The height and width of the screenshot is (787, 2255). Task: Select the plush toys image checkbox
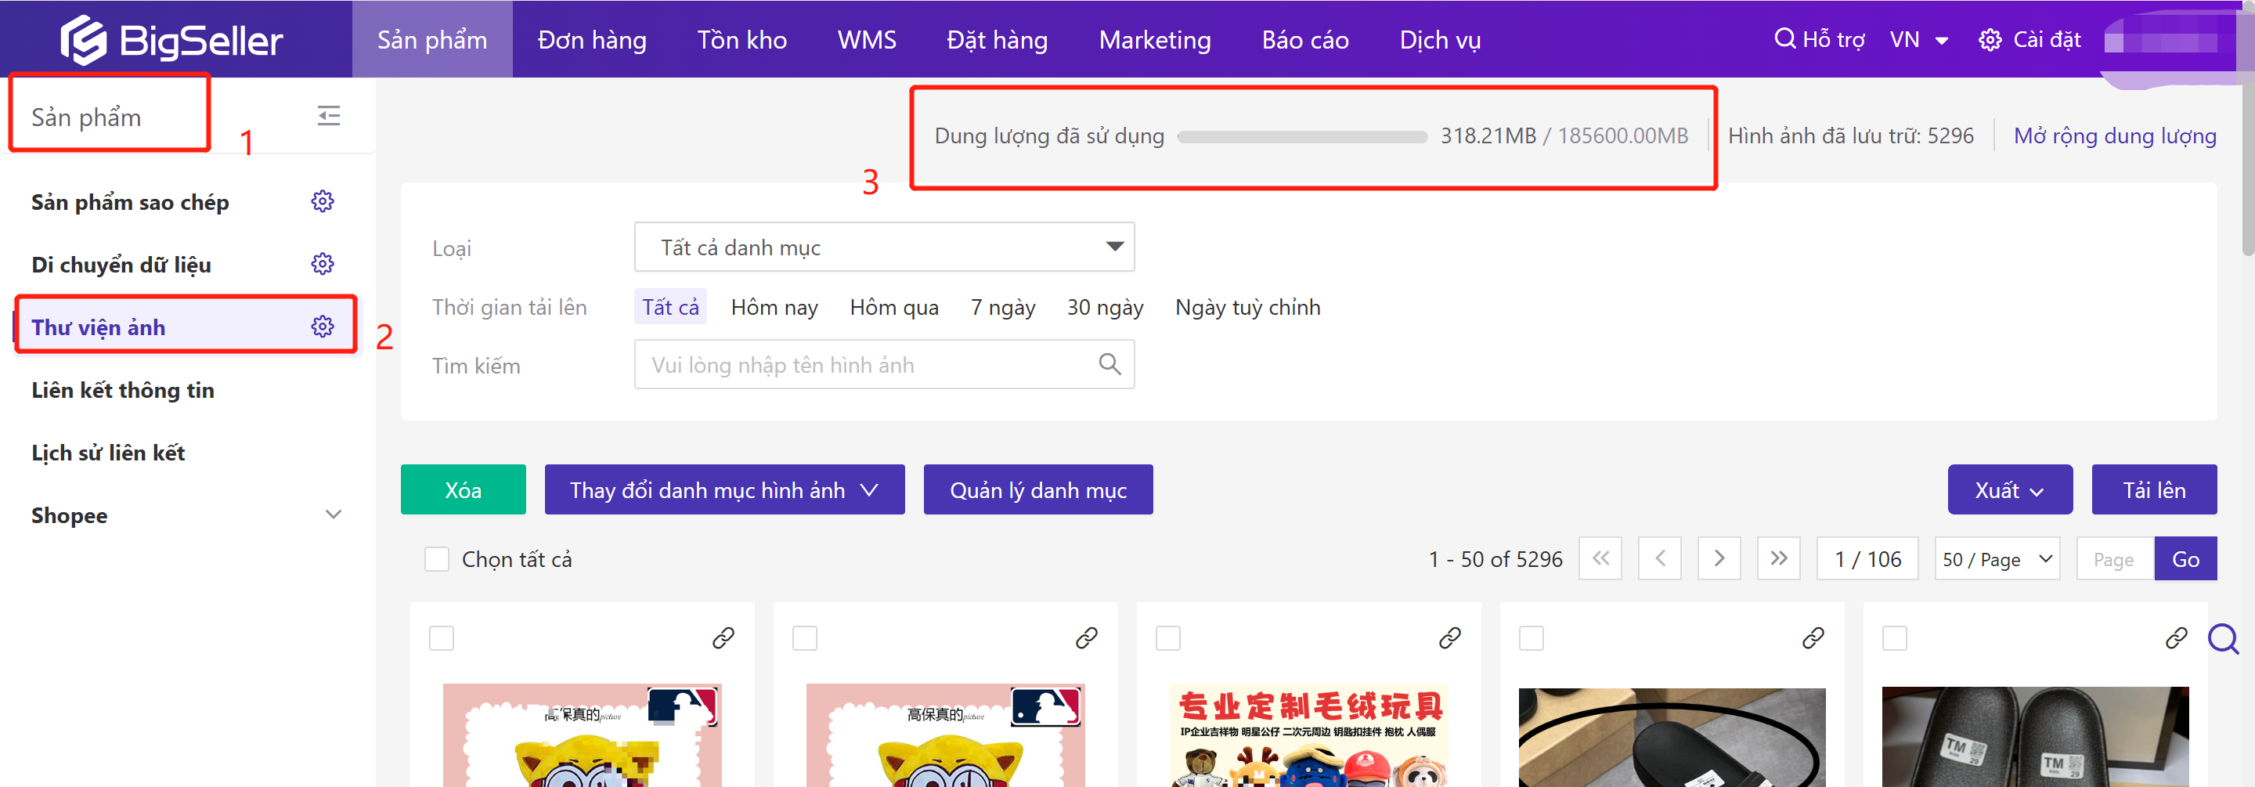1167,638
